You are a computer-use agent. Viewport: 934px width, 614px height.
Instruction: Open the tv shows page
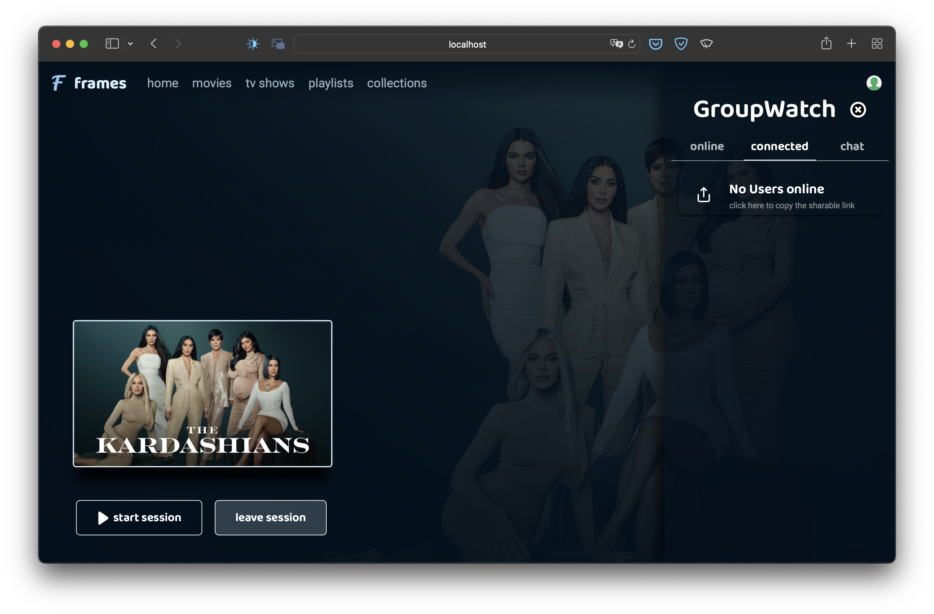point(270,83)
